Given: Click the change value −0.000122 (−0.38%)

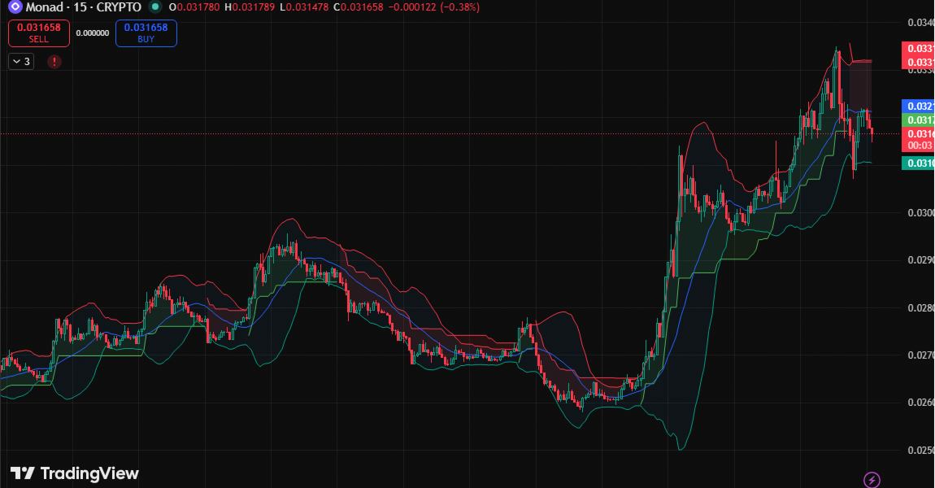Looking at the screenshot, I should (433, 7).
